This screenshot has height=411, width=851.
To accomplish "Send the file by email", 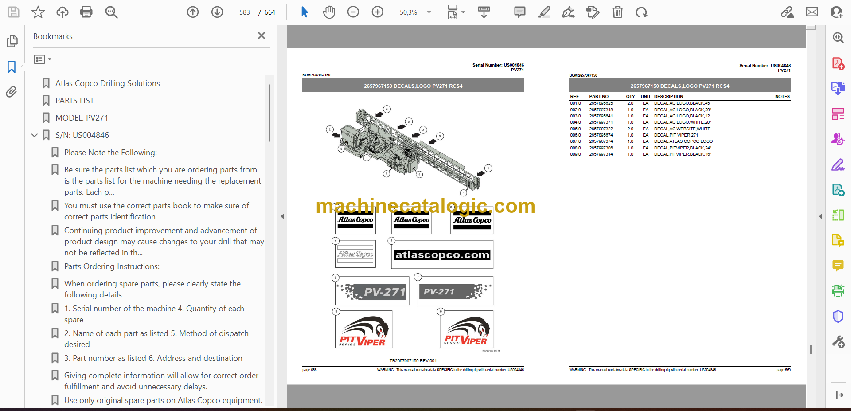I will click(x=812, y=12).
